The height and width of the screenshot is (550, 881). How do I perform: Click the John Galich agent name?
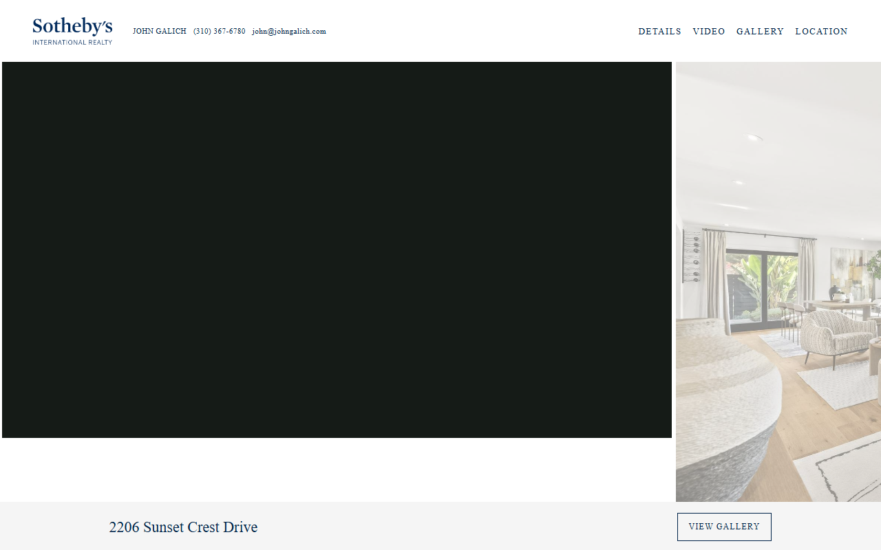(160, 32)
